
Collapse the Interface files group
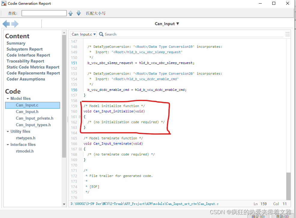click(8, 145)
